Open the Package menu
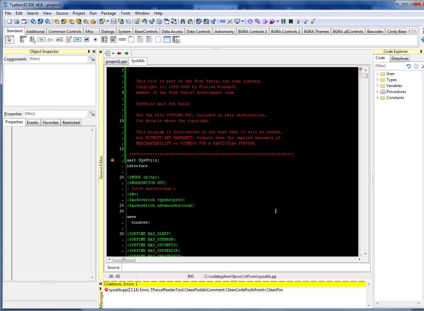The width and height of the screenshot is (424, 311). tap(109, 13)
